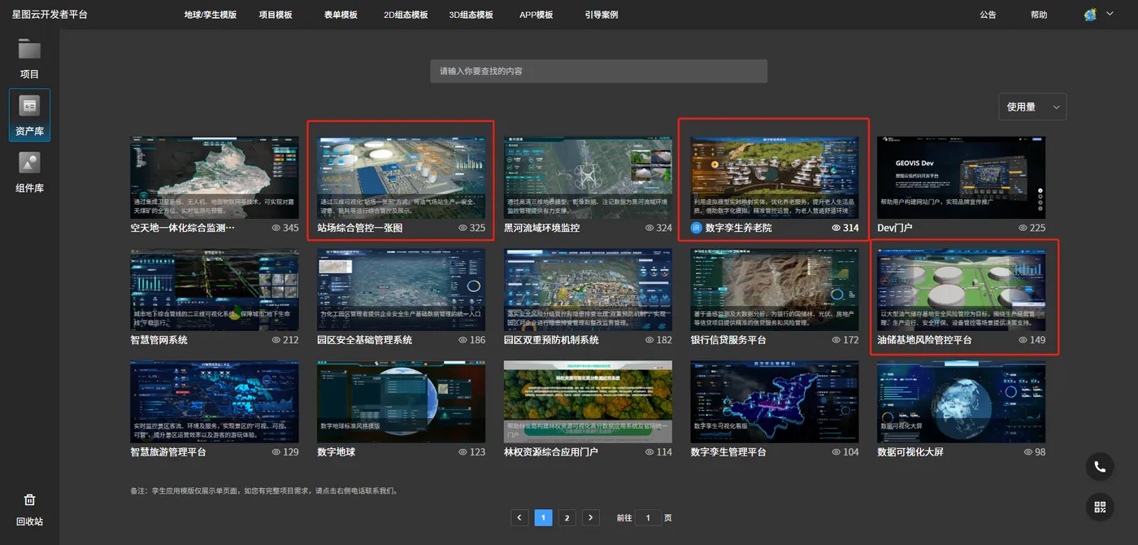The height and width of the screenshot is (545, 1138).
Task: Expand the arrow next to user avatar
Action: pyautogui.click(x=1110, y=14)
